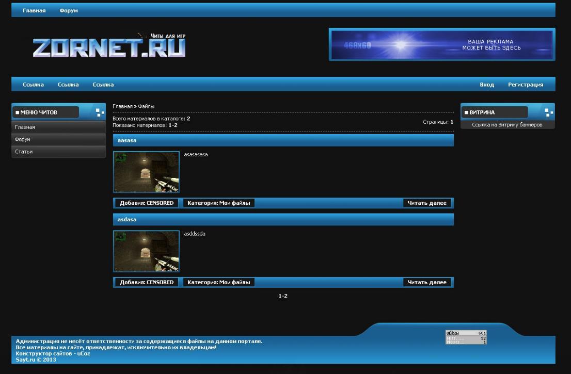Open the Регистрация sign-up link

pyautogui.click(x=525, y=85)
